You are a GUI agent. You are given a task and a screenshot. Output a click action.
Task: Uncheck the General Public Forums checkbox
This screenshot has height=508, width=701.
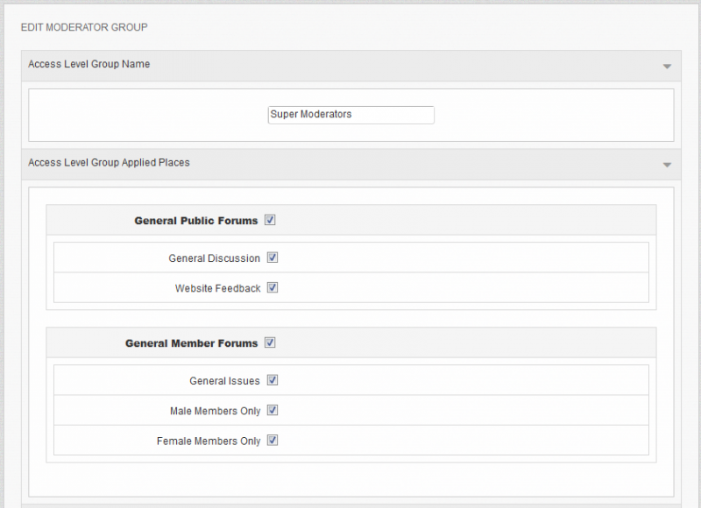point(270,220)
